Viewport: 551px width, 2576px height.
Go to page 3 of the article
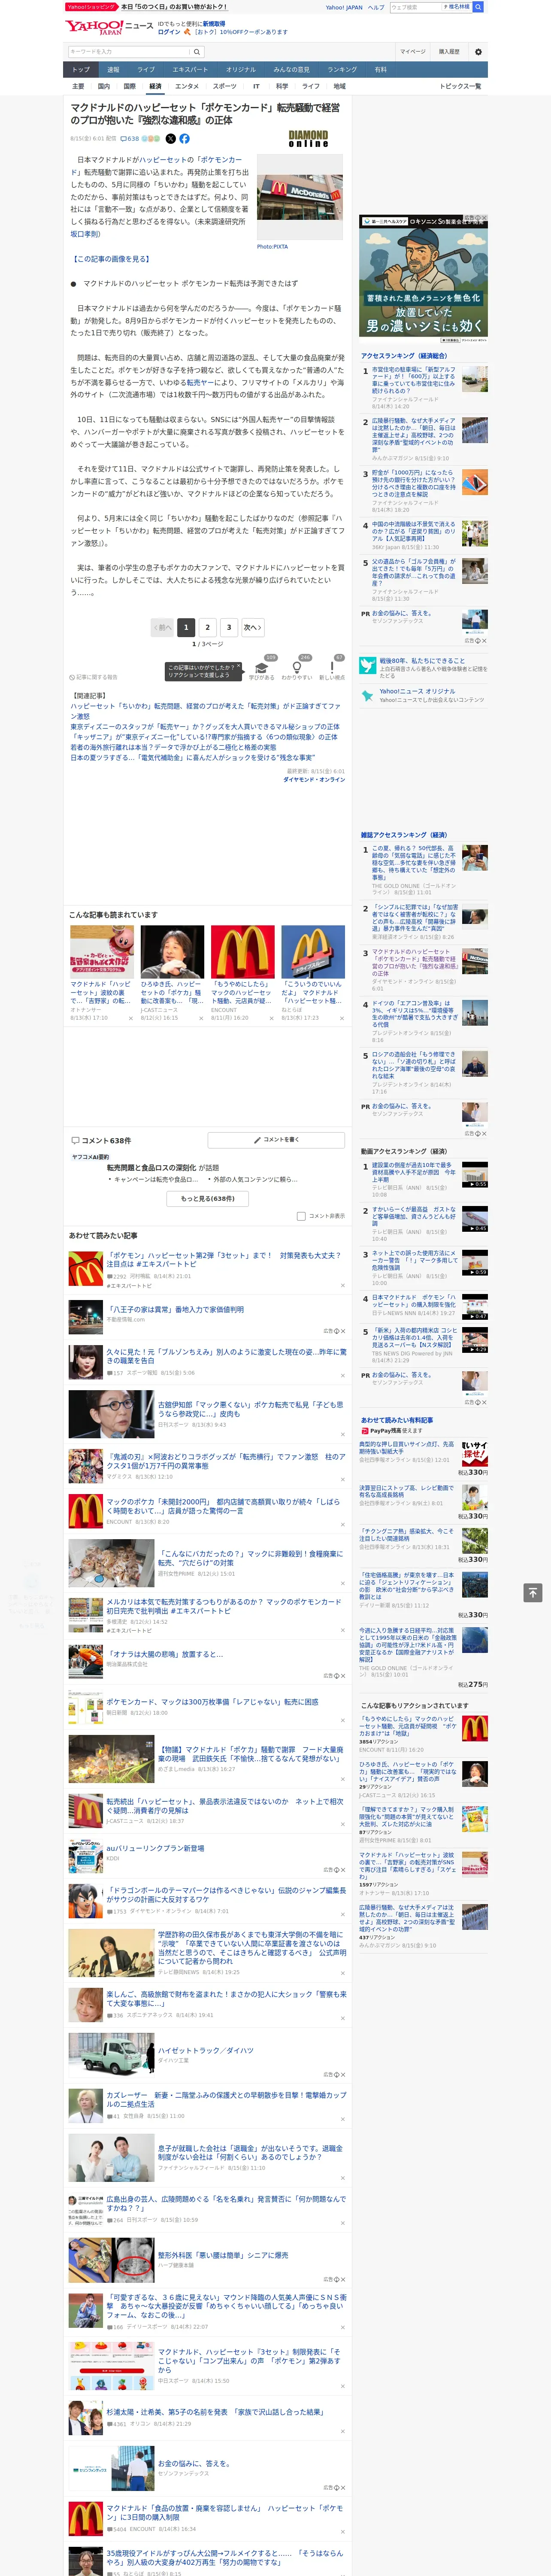[229, 627]
